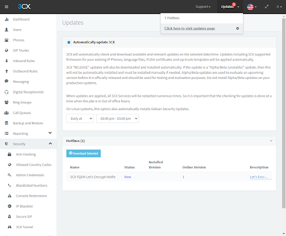Image resolution: width=286 pixels, height=236 pixels.
Task: Click the Backup and Restore icon
Action: [x=7, y=123]
